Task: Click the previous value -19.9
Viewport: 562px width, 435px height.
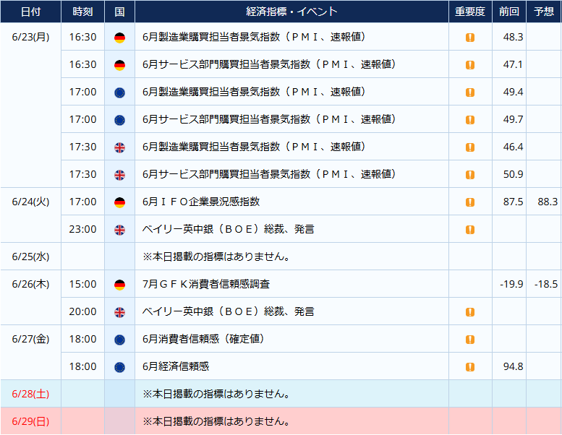Action: pyautogui.click(x=511, y=284)
